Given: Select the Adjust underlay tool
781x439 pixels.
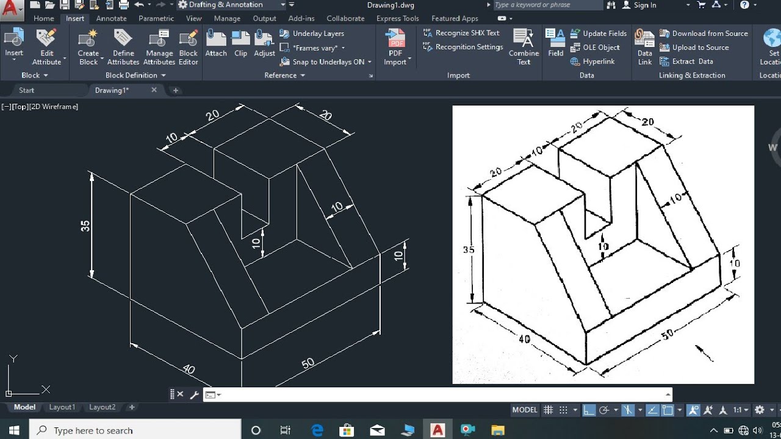Looking at the screenshot, I should tap(264, 43).
